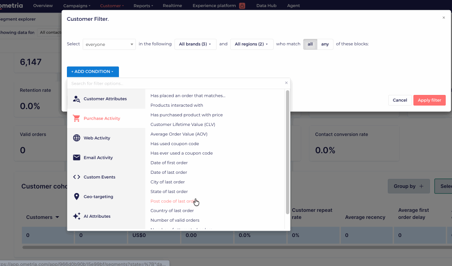Click the Segment explorer breadcrumb
This screenshot has width=452, height=266.
click(x=18, y=19)
